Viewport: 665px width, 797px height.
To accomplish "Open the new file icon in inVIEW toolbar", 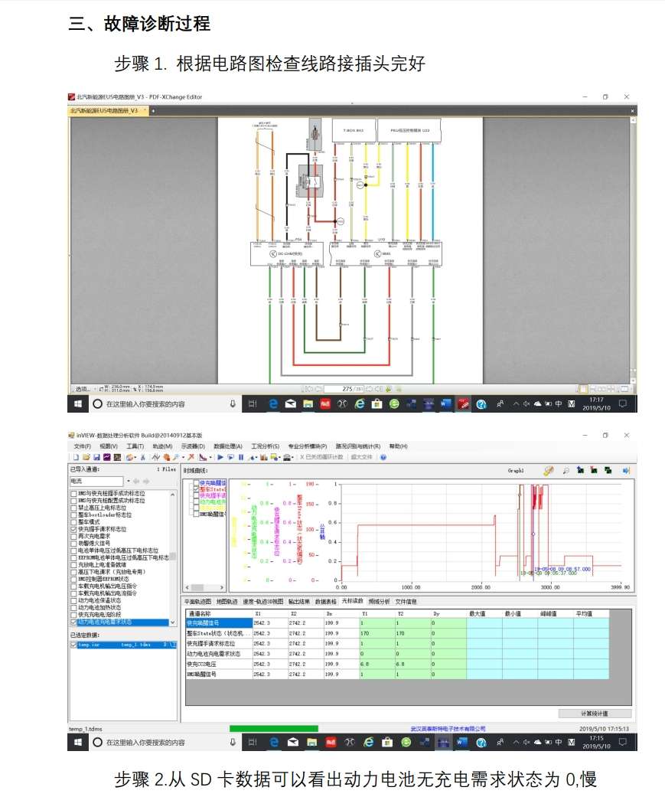I will point(76,457).
